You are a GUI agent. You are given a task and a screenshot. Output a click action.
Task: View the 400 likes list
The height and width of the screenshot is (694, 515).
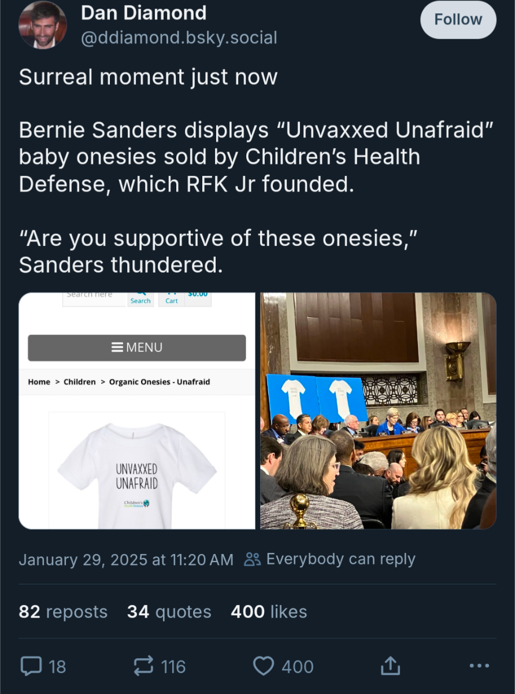(269, 611)
